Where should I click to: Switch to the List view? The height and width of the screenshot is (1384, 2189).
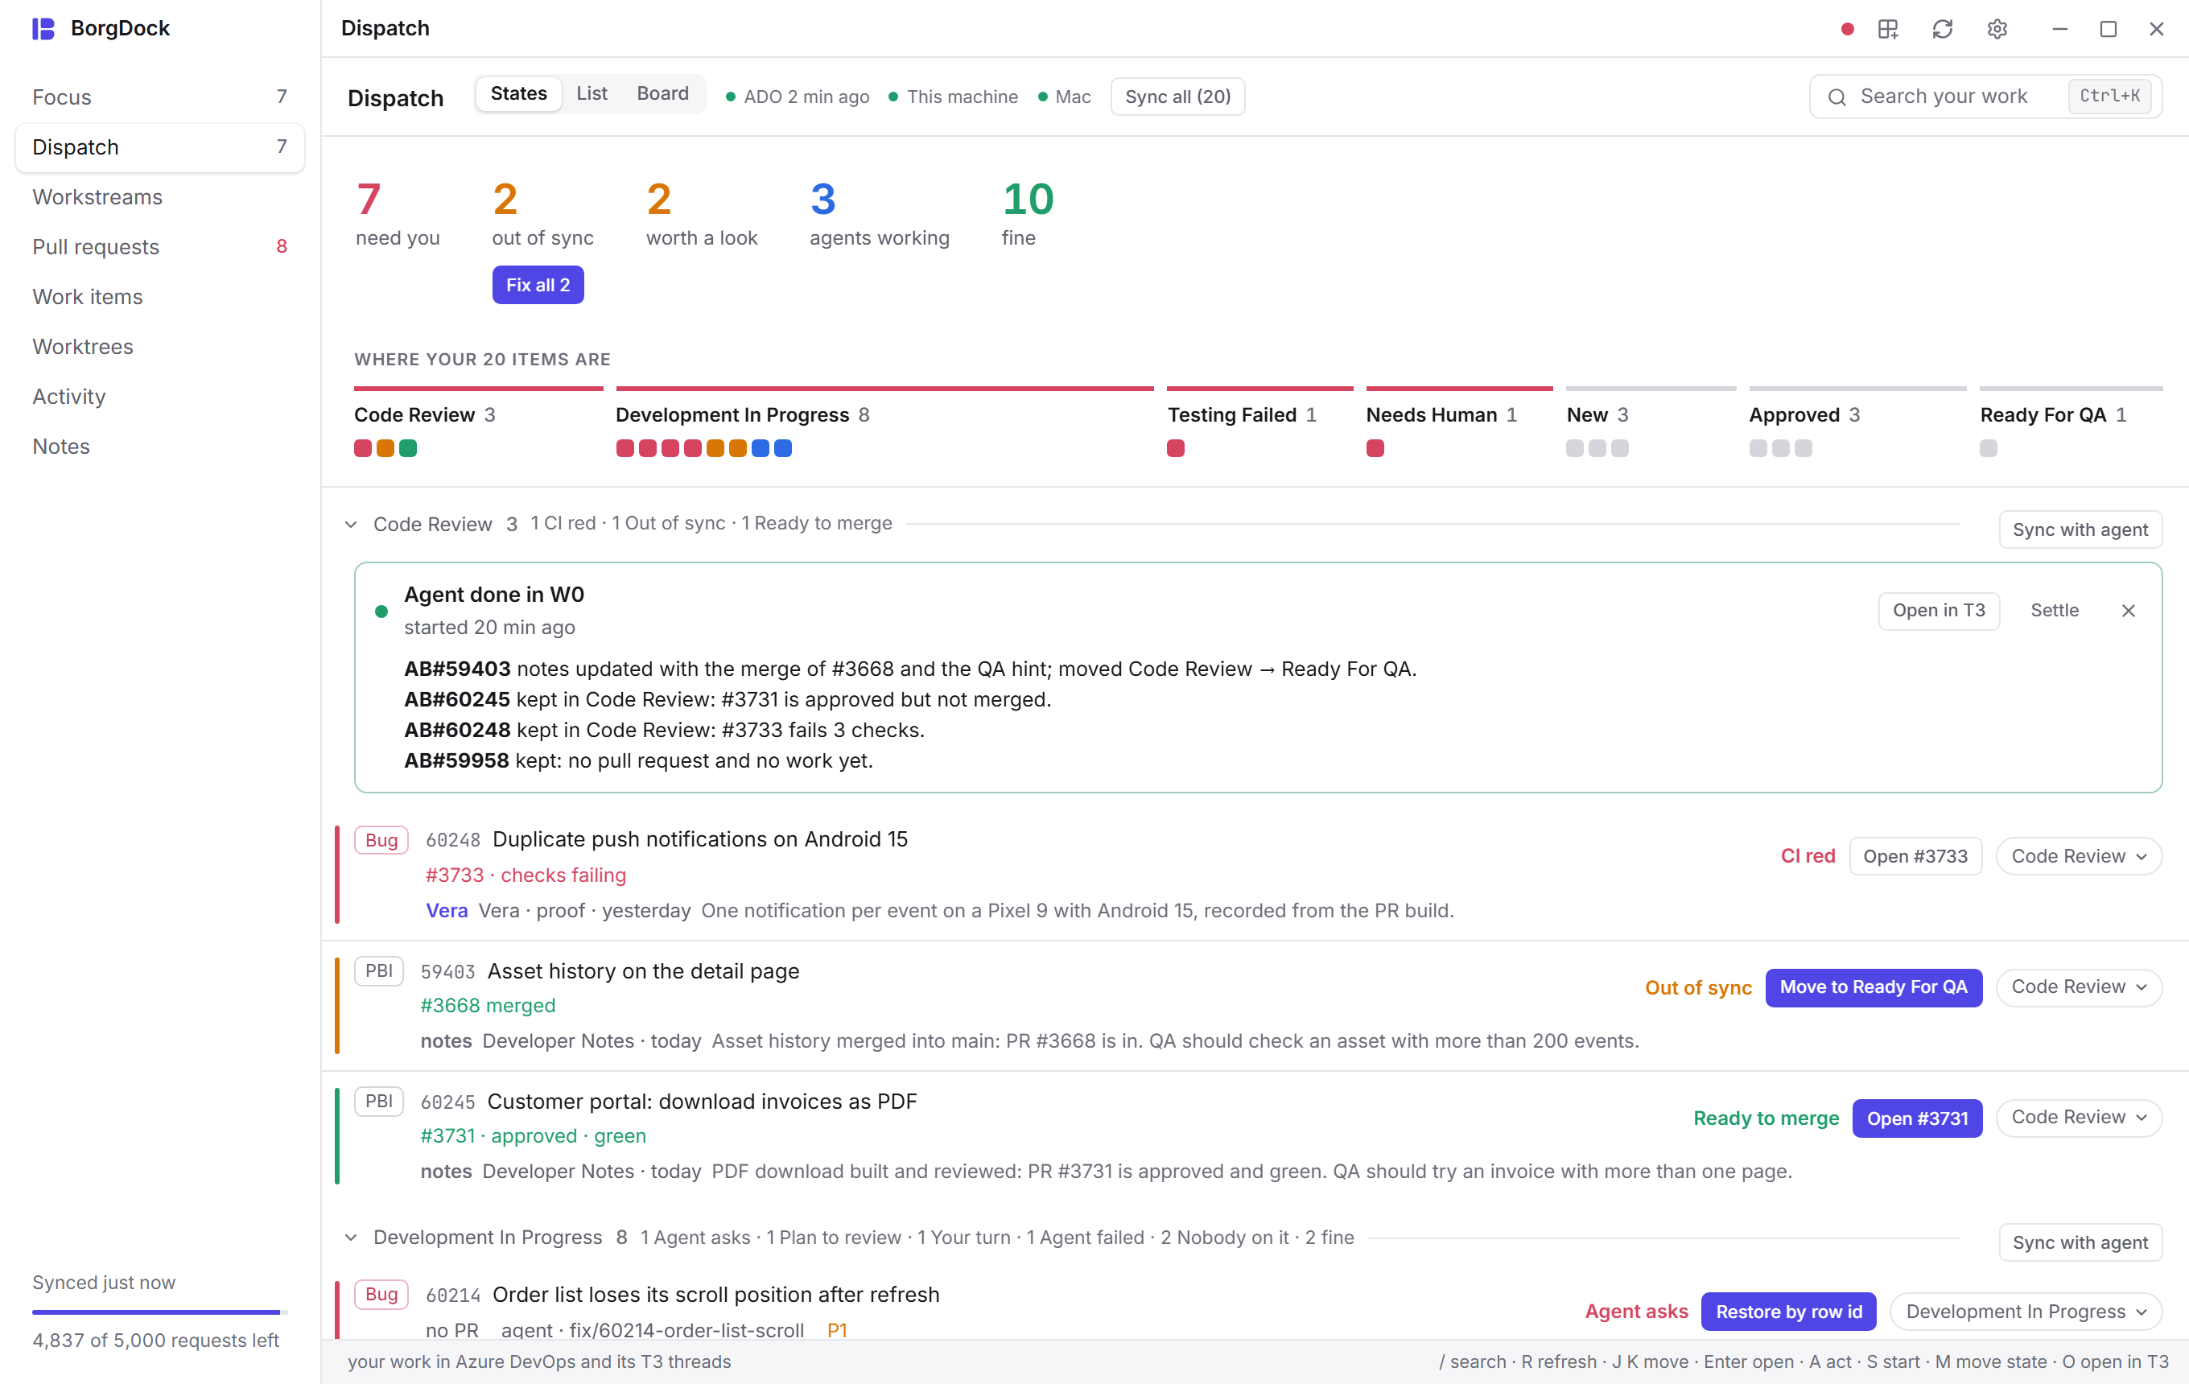(x=592, y=93)
